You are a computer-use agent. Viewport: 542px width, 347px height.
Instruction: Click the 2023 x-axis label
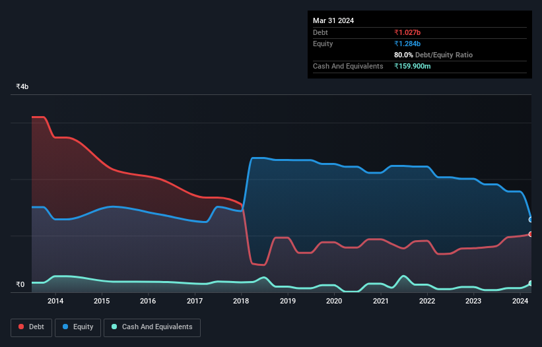(x=473, y=301)
